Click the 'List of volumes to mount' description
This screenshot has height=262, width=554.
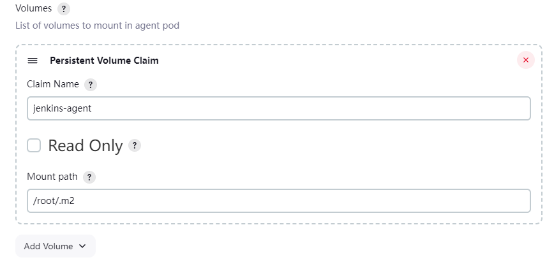pos(98,25)
